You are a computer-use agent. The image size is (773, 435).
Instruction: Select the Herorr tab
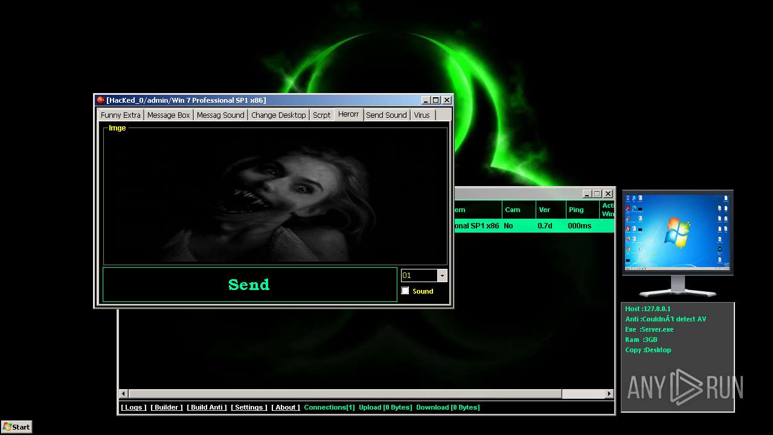(348, 114)
